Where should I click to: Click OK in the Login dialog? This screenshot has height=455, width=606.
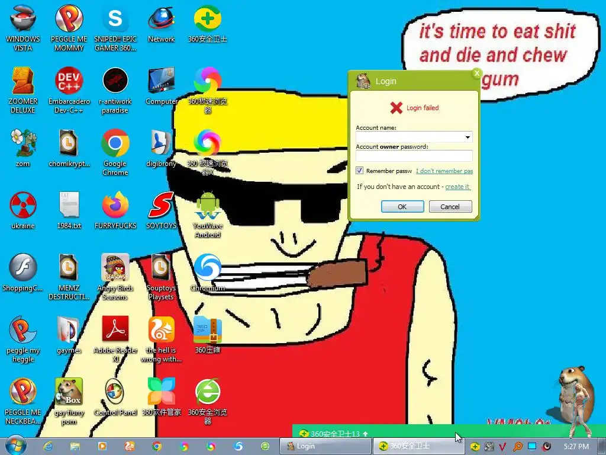tap(402, 207)
